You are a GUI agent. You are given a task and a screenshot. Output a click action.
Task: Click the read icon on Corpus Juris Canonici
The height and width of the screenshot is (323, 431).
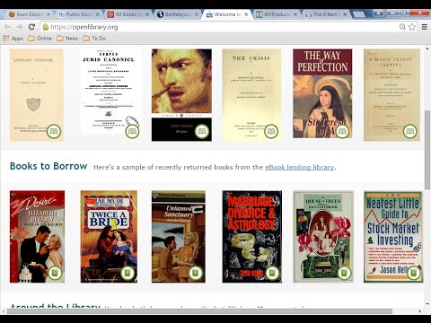[132, 132]
